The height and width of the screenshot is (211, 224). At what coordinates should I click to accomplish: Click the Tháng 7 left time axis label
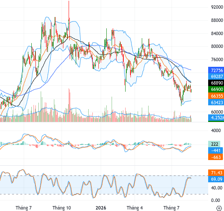24,208
